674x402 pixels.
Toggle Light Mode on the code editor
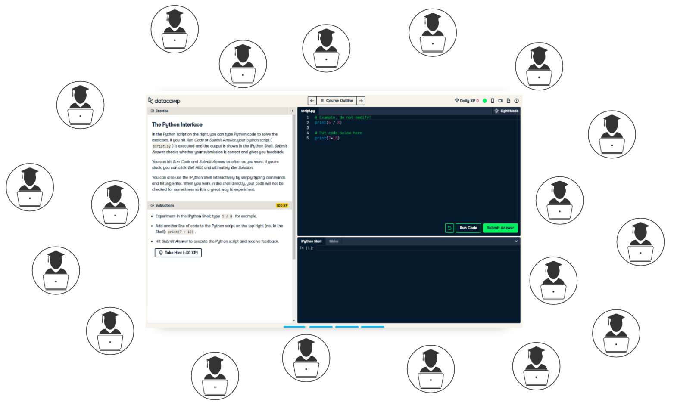505,111
